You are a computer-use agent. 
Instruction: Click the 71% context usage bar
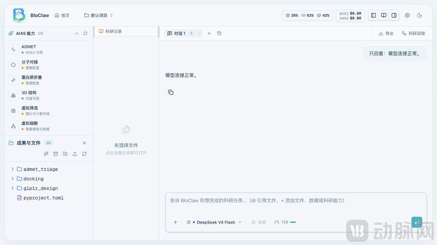coord(285,222)
